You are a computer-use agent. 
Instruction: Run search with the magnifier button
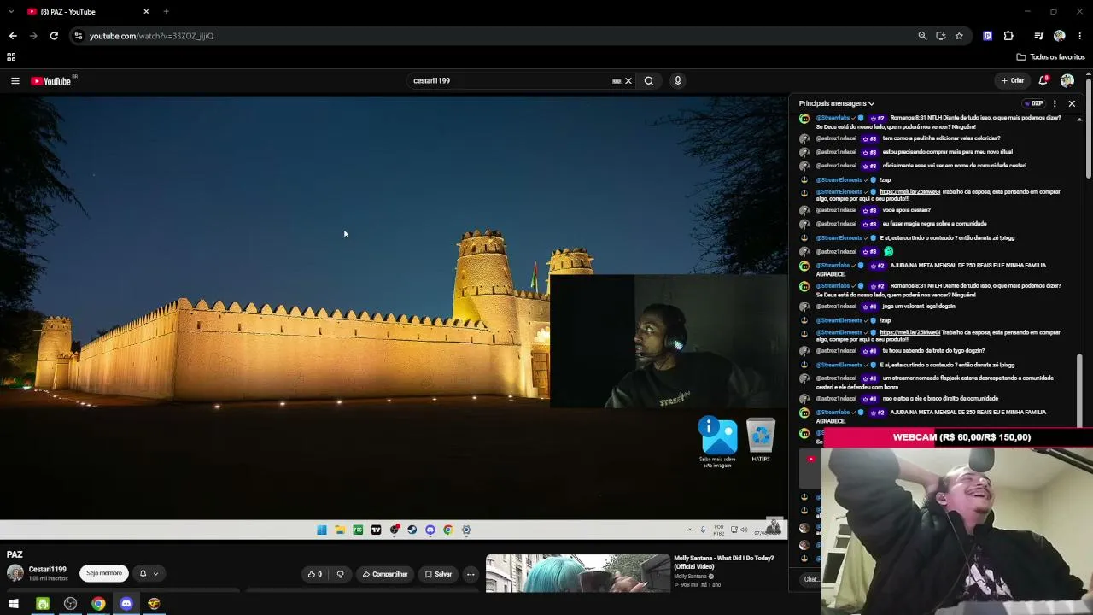pyautogui.click(x=649, y=81)
